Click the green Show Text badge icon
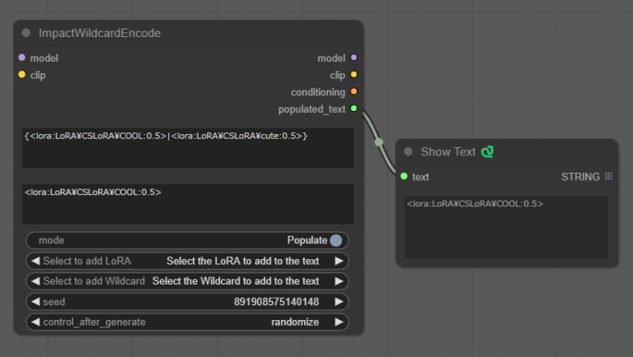The width and height of the screenshot is (633, 357). (x=487, y=151)
